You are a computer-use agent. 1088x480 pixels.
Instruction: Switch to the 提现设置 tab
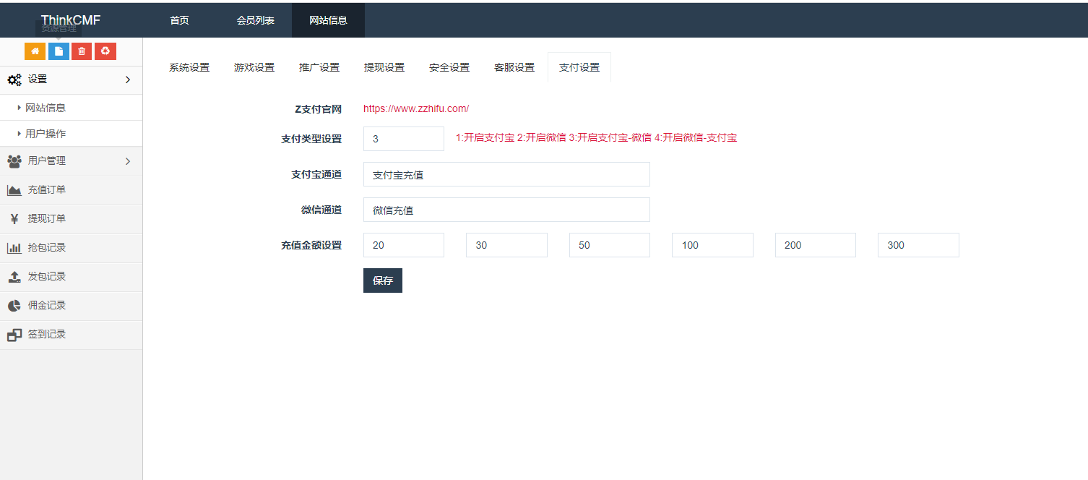(384, 67)
